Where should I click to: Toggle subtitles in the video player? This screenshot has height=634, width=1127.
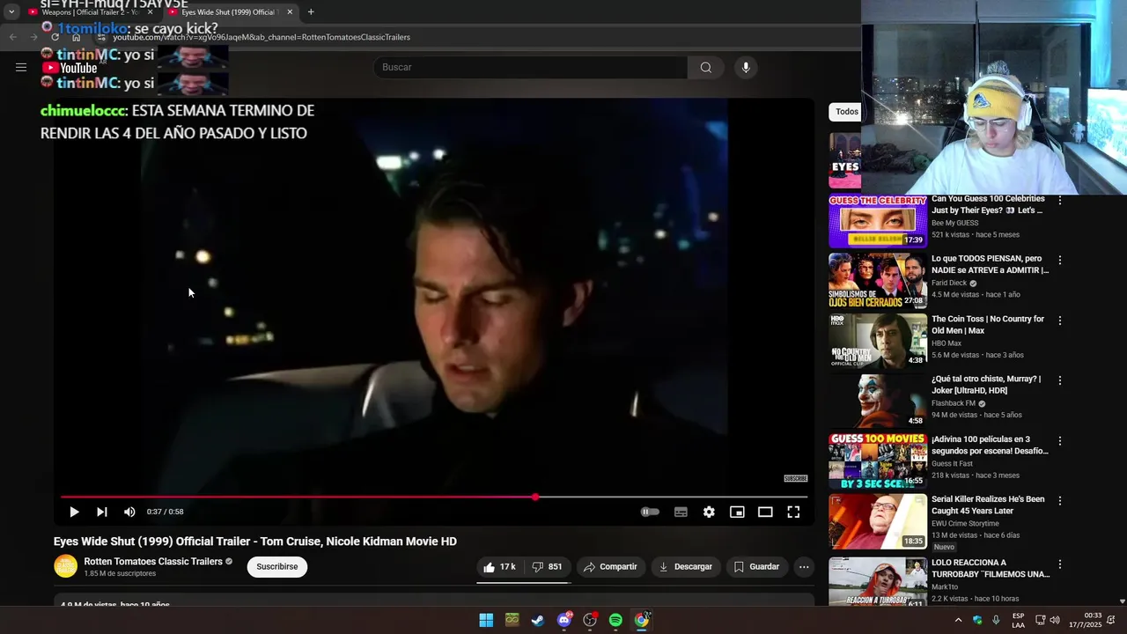681,512
